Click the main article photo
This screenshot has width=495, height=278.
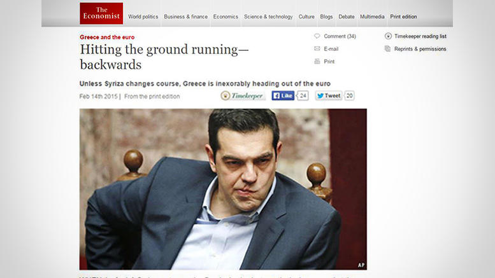(223, 189)
